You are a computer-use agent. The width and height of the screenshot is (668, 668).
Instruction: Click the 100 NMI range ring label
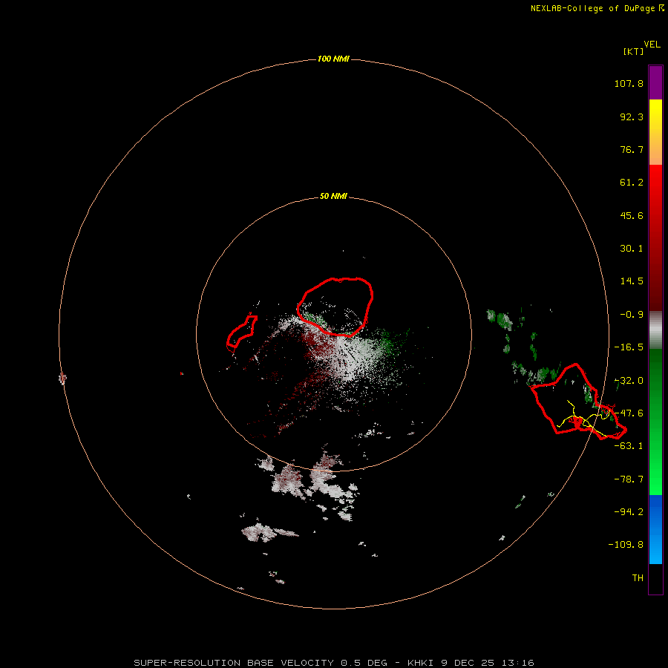click(x=333, y=59)
